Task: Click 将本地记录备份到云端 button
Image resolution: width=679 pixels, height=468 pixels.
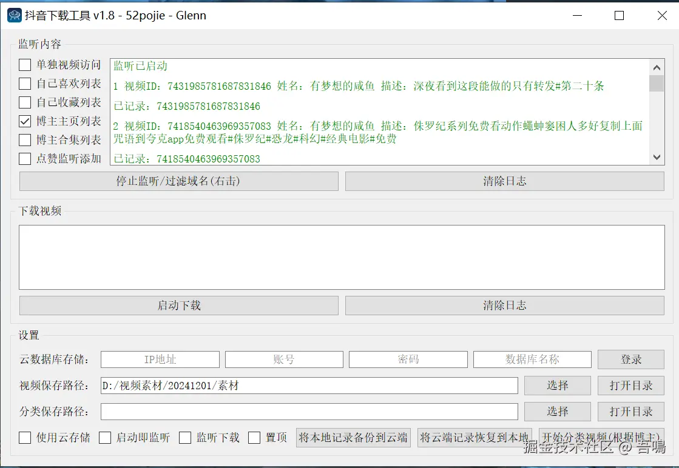Action: pos(353,438)
